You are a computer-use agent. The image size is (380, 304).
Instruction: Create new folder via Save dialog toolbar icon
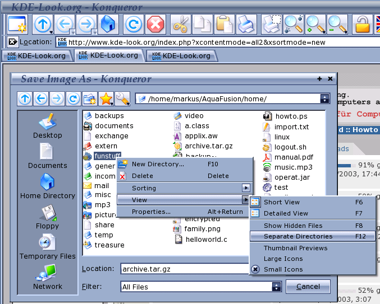pos(89,99)
